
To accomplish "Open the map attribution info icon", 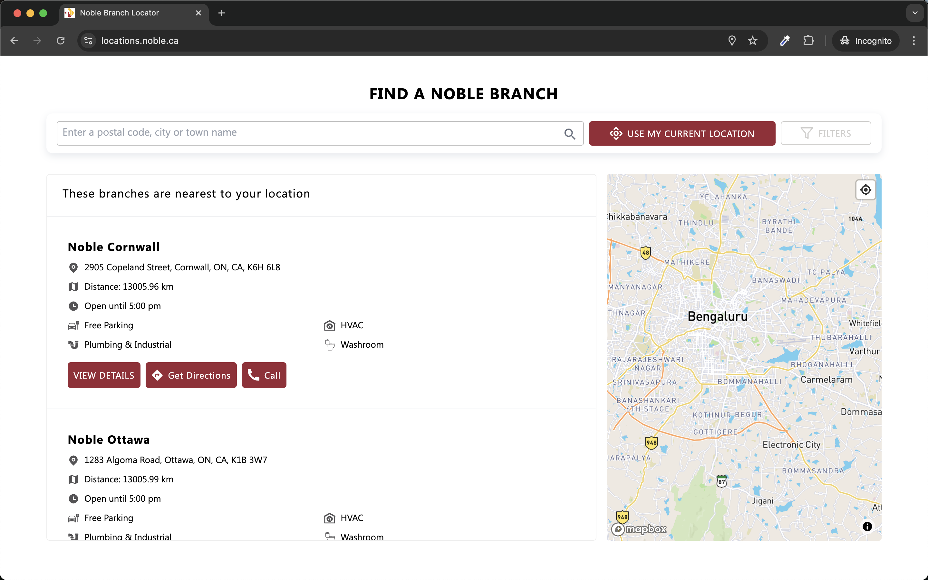I will (x=867, y=527).
